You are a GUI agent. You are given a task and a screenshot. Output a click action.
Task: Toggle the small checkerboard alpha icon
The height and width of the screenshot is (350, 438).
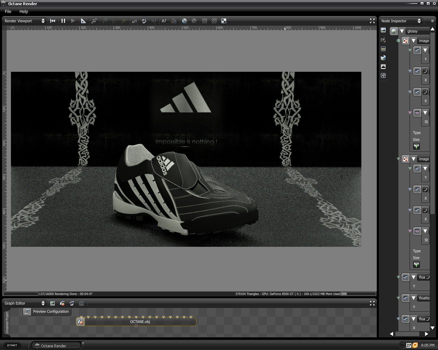point(214,21)
